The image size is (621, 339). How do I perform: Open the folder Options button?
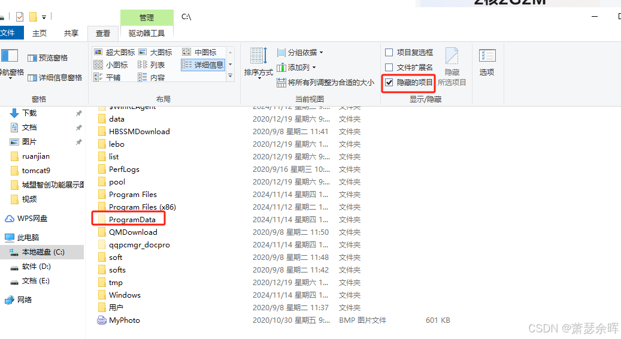pyautogui.click(x=487, y=62)
